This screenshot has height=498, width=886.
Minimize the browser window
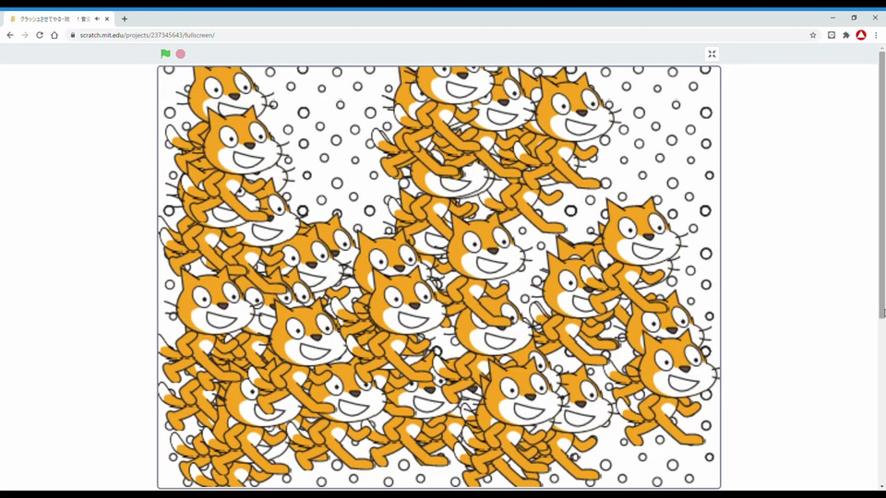pos(832,18)
